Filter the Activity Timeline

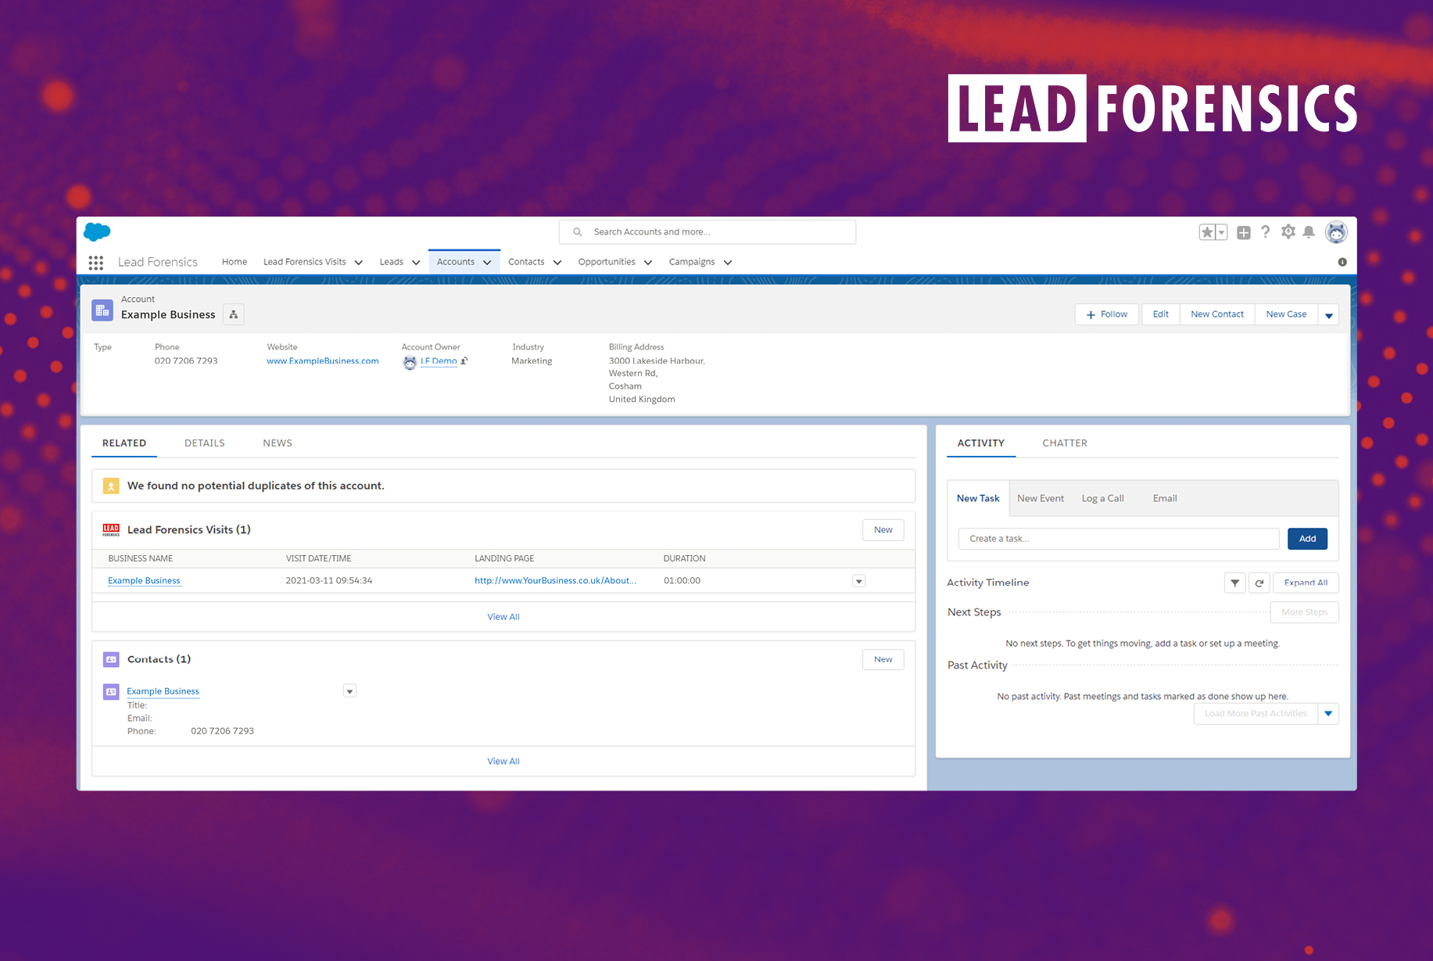click(1235, 583)
